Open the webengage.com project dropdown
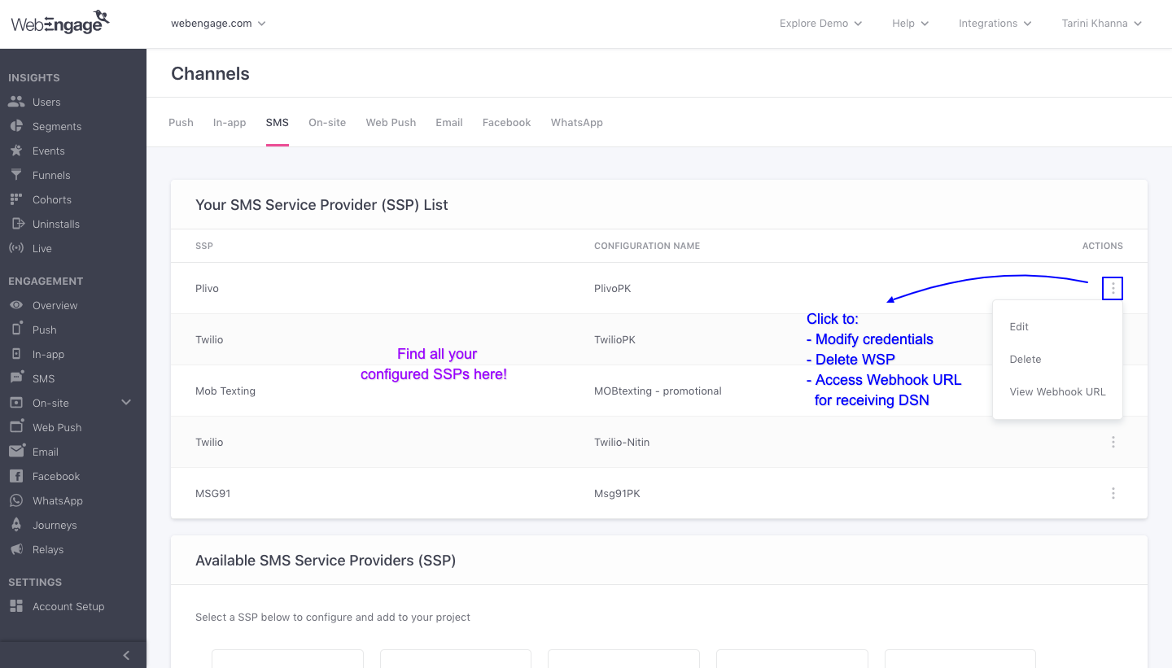This screenshot has width=1172, height=668. (x=218, y=24)
